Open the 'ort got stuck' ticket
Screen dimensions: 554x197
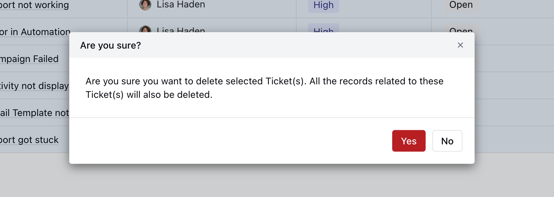click(x=29, y=140)
